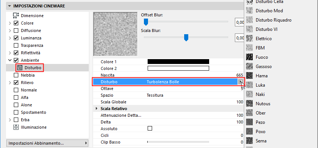Open the Colore 2 white swatch

(178, 68)
